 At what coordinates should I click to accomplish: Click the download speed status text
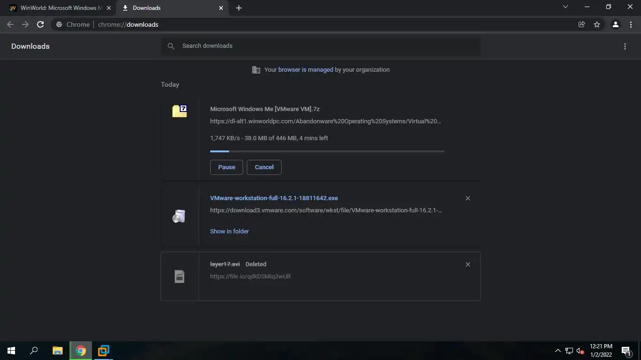269,138
